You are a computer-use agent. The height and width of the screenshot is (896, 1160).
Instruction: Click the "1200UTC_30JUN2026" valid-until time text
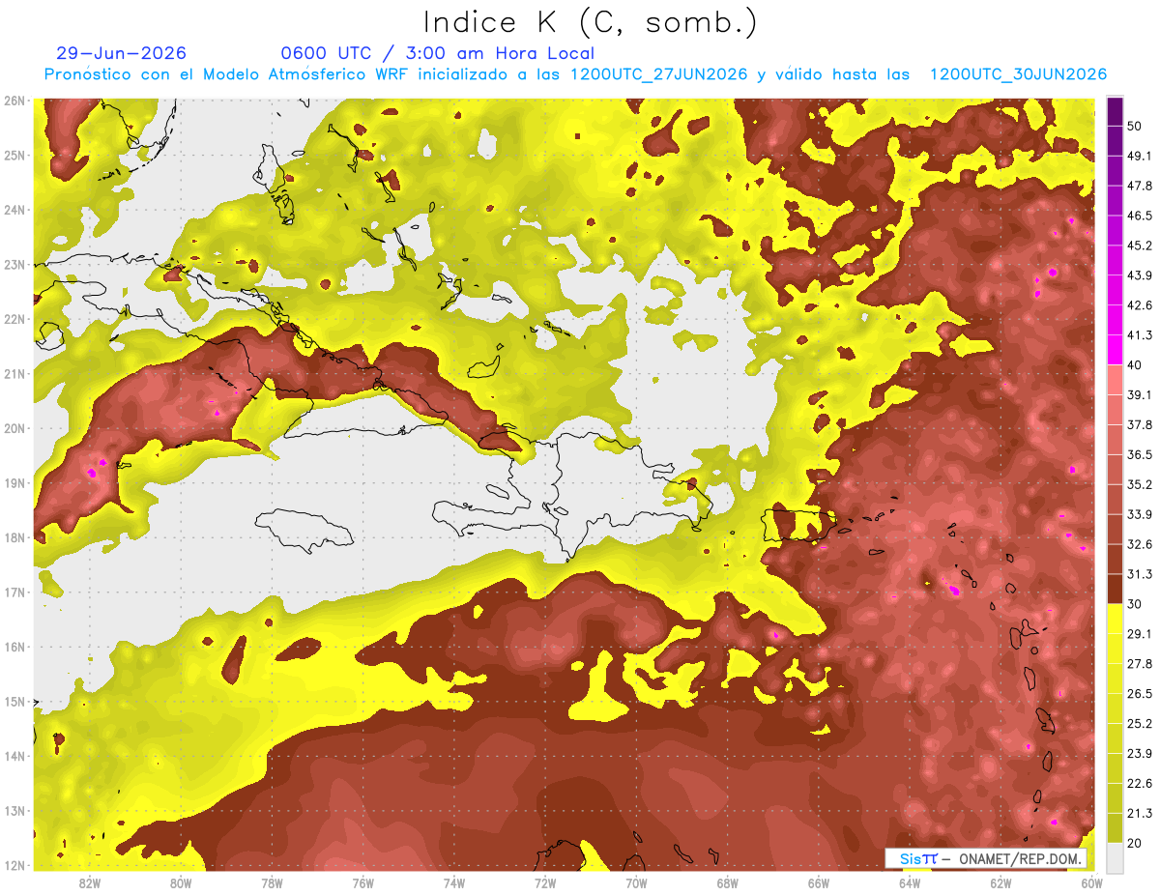pos(1018,74)
